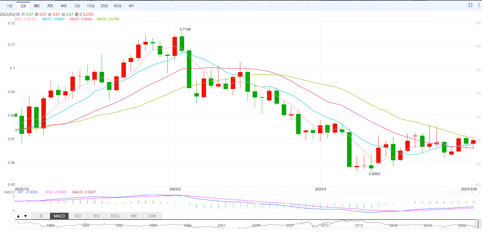Click year 1998 on the overview timeline

(x=187, y=225)
